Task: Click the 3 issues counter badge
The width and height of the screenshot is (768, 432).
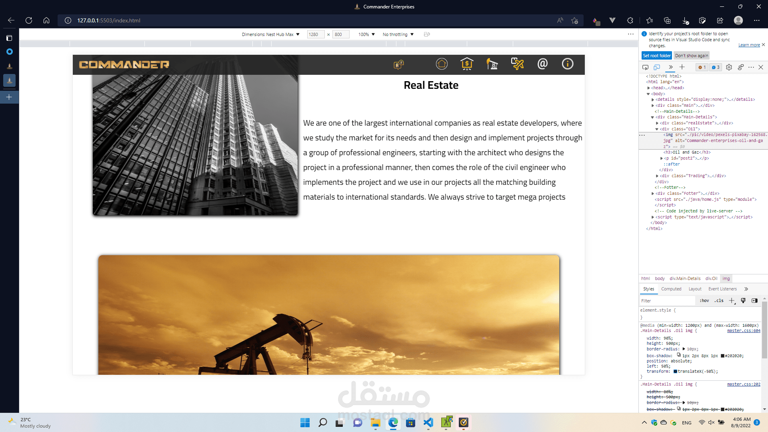Action: tap(716, 67)
